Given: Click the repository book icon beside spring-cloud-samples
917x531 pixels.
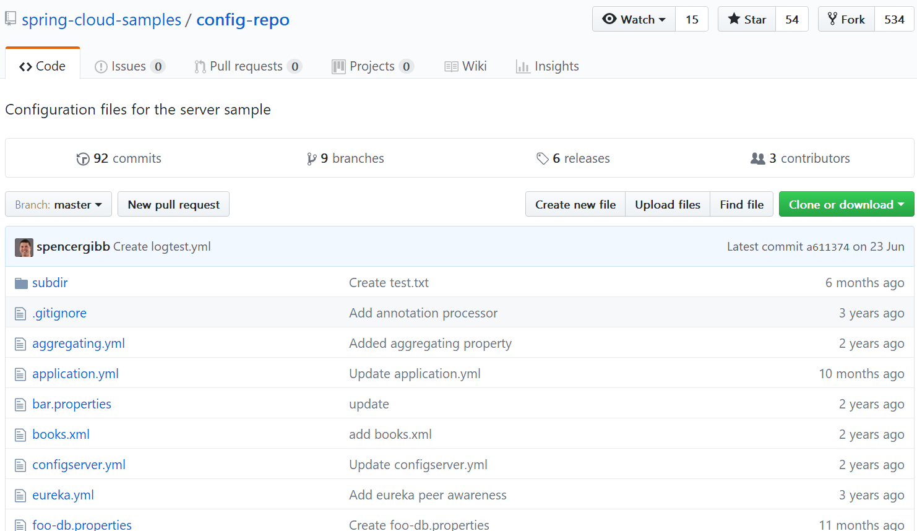Looking at the screenshot, I should [11, 19].
